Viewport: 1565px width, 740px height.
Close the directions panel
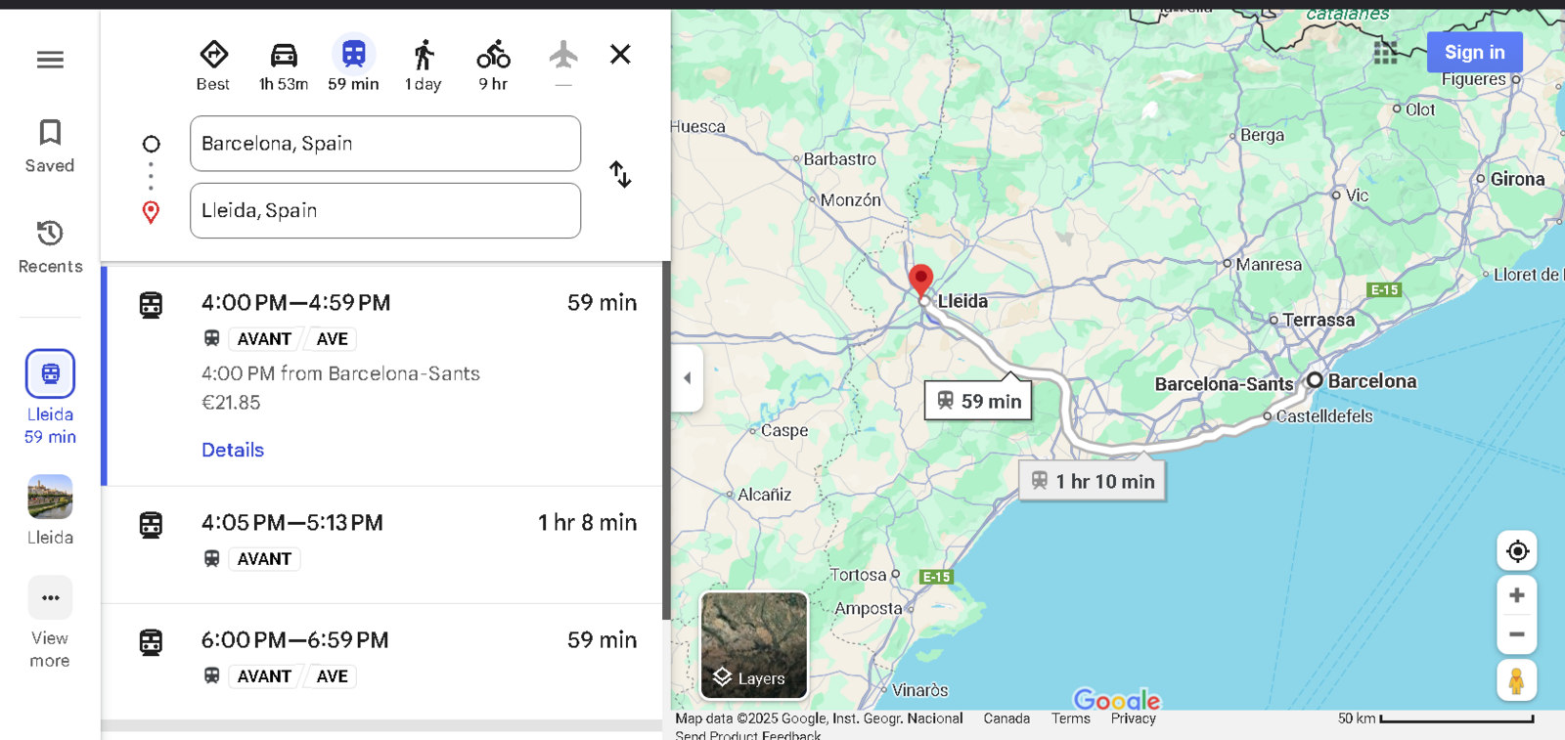[620, 54]
